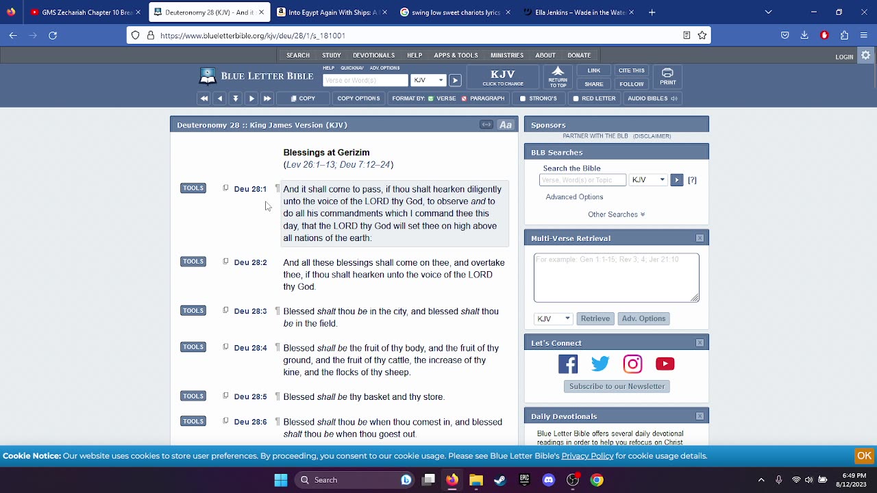Open Firefox bookmark star icon
877x493 pixels.
[702, 35]
